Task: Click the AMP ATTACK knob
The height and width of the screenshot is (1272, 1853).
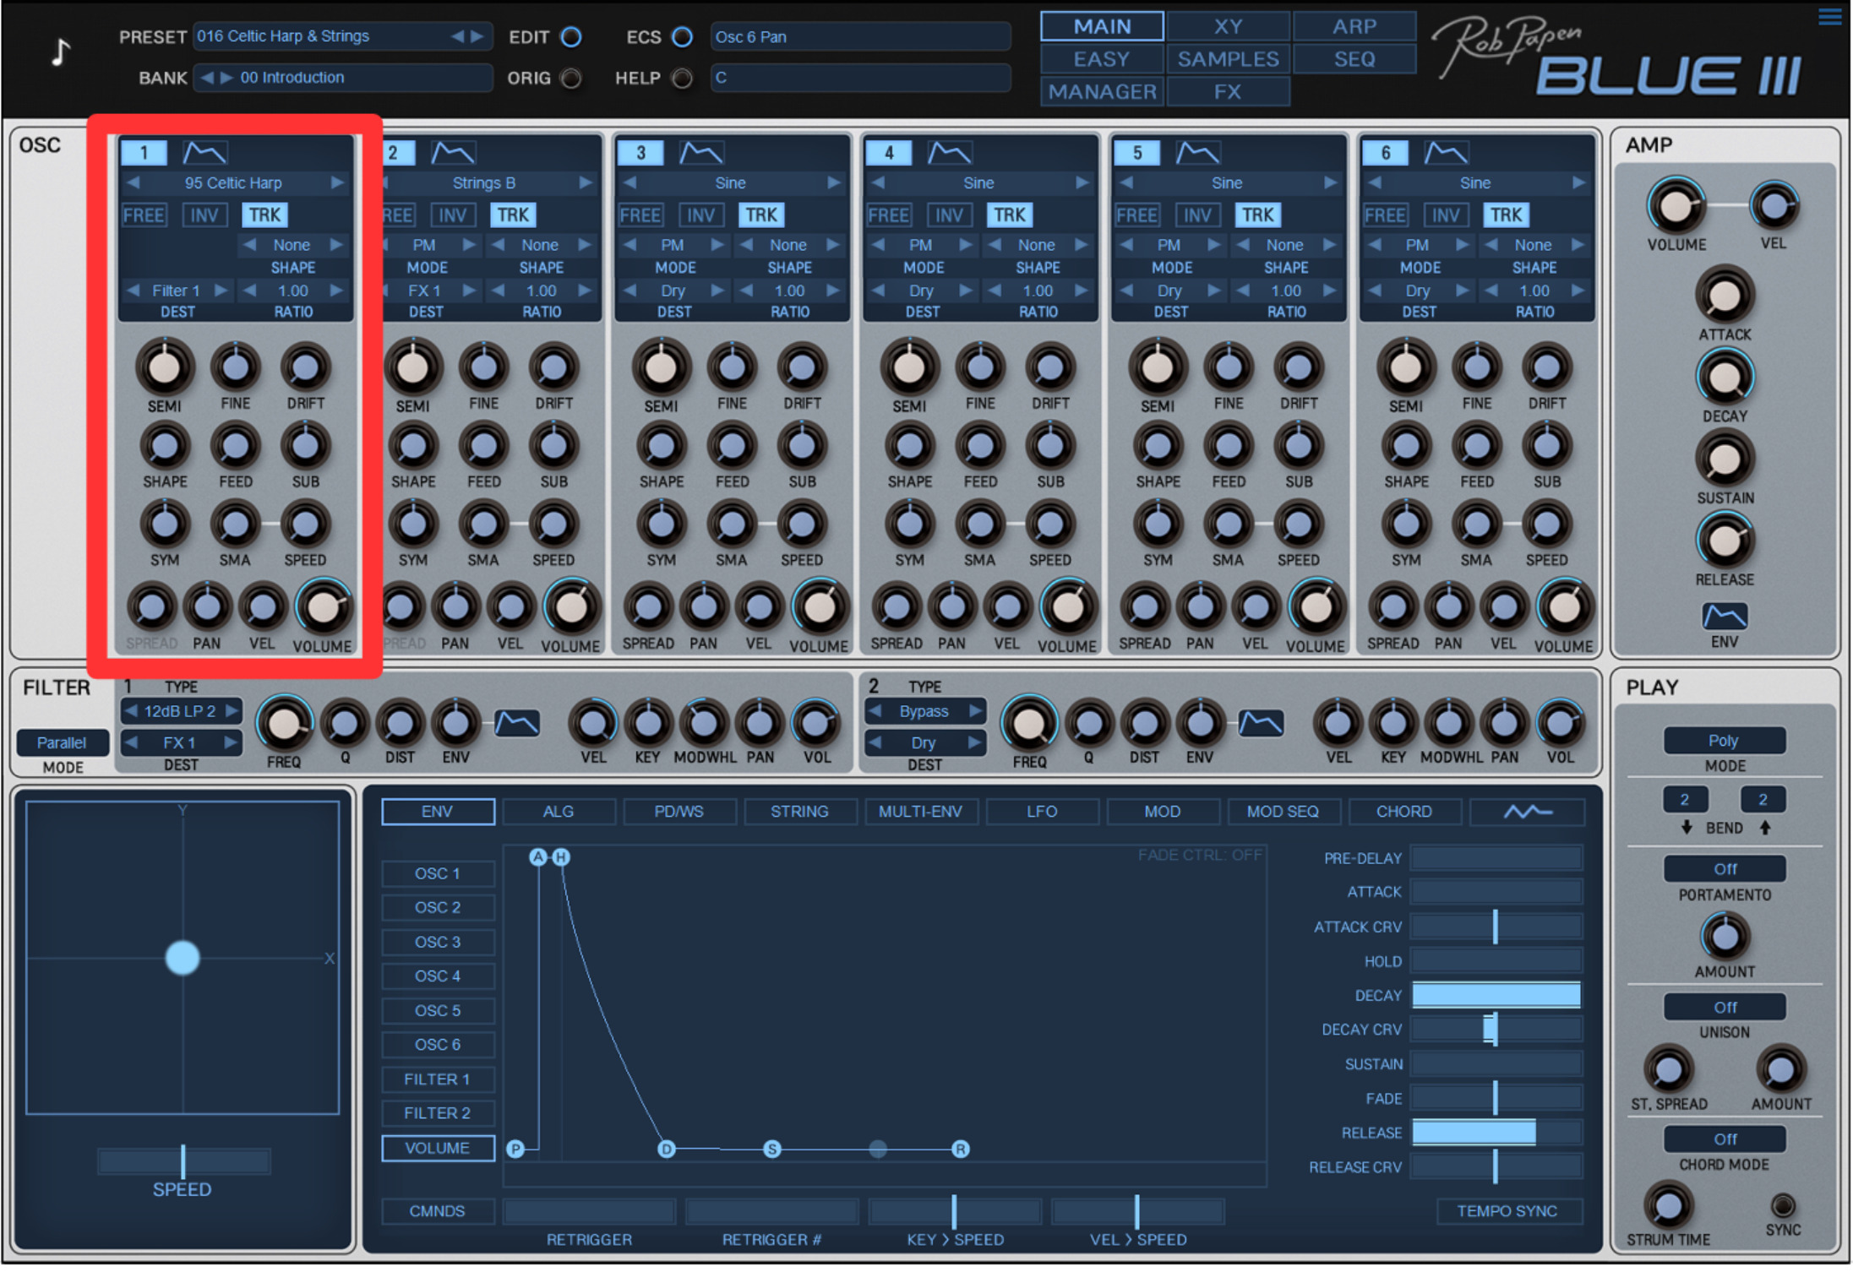Action: (x=1725, y=296)
